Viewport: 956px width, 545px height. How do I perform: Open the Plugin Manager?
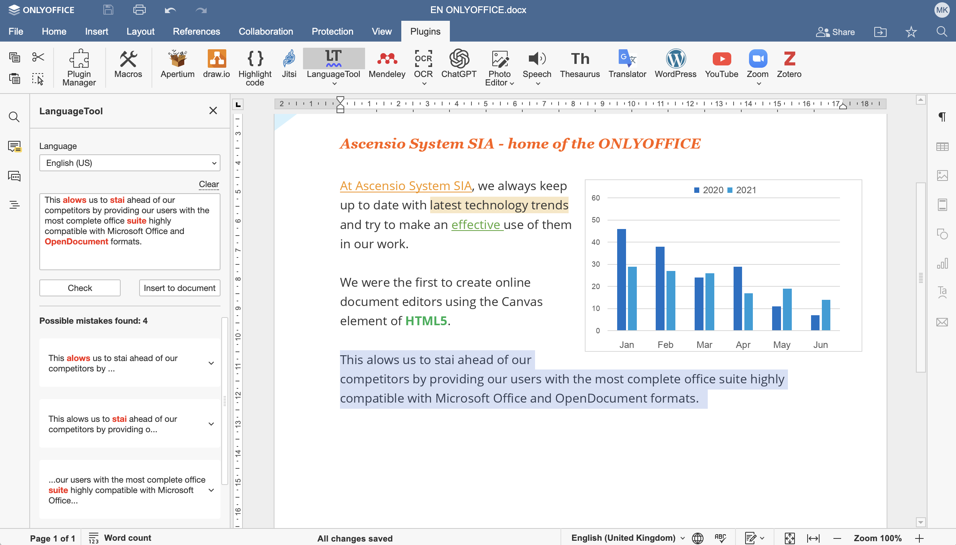79,67
